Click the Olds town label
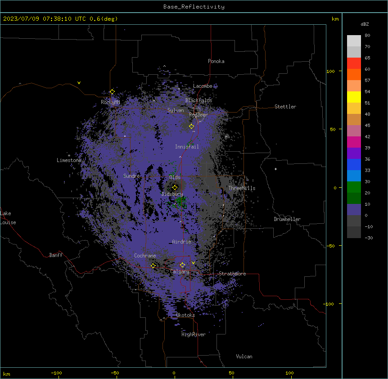The width and height of the screenshot is (388, 379). (175, 177)
